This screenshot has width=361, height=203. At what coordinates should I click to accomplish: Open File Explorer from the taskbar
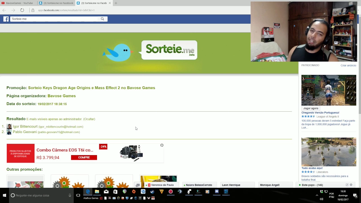tap(97, 192)
